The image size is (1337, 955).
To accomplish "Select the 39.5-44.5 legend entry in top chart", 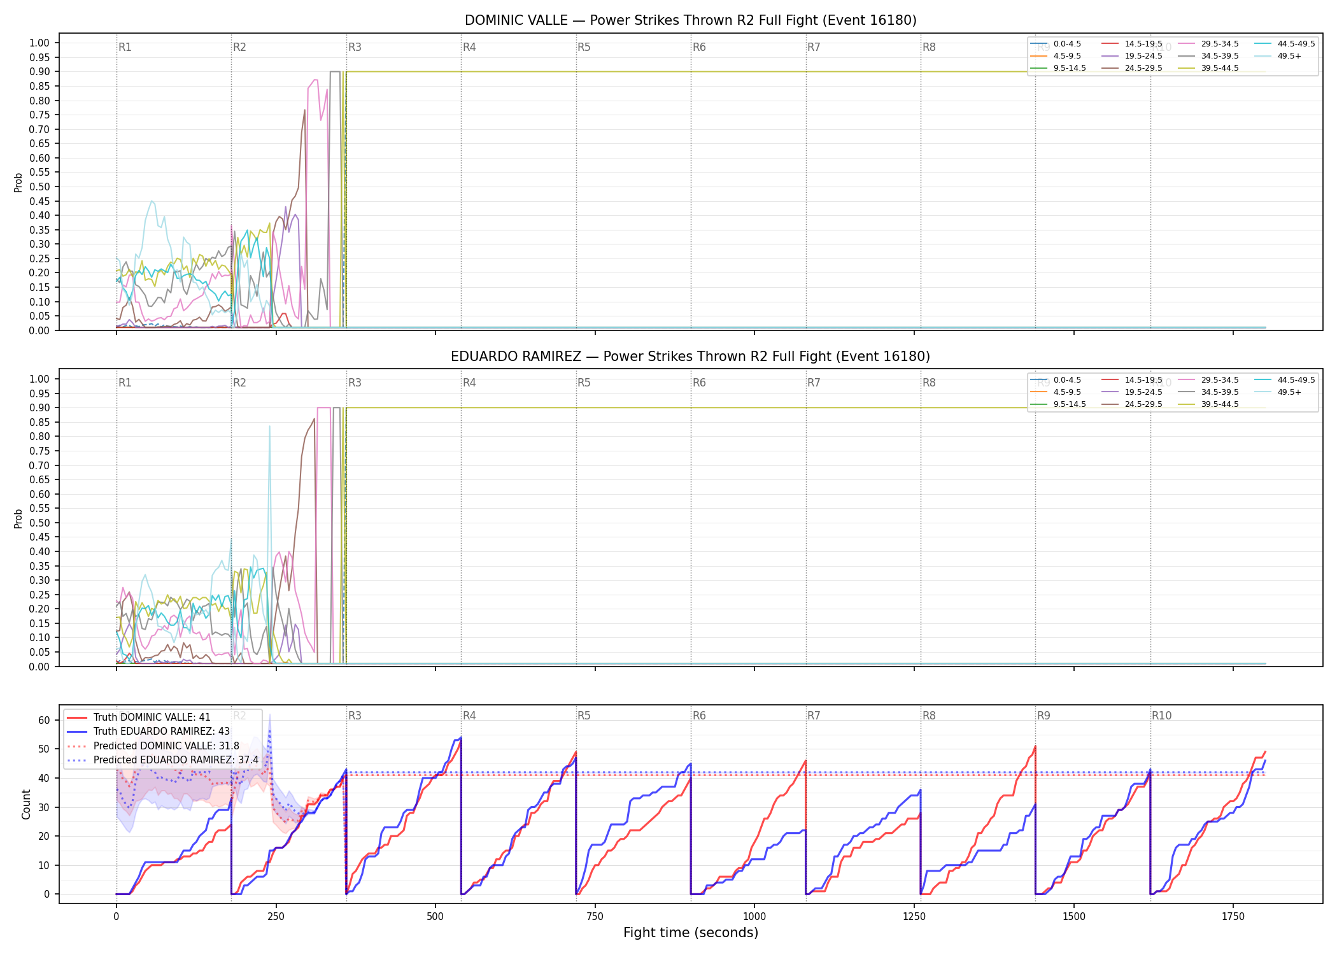I will click(x=1208, y=68).
